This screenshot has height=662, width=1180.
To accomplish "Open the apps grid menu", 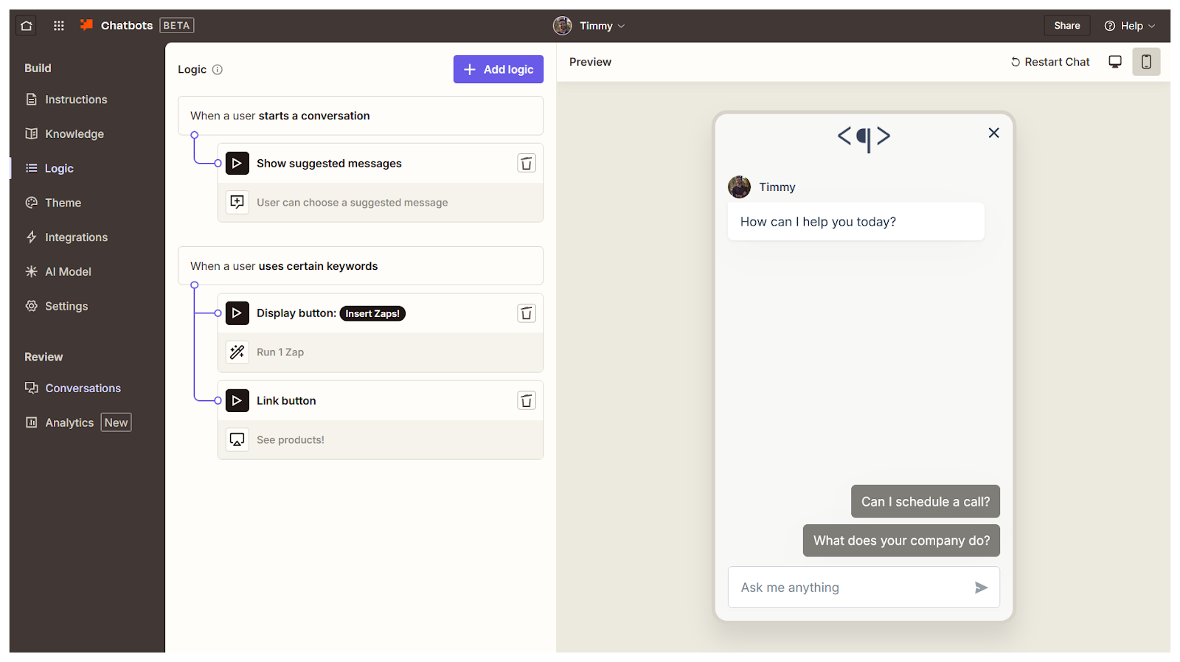I will (59, 26).
